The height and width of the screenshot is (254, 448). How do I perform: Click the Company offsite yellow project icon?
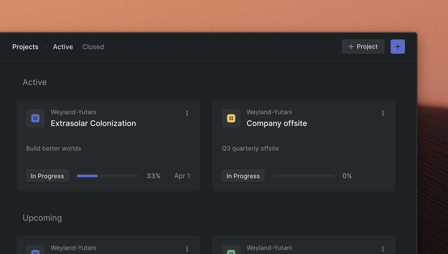coord(231,118)
